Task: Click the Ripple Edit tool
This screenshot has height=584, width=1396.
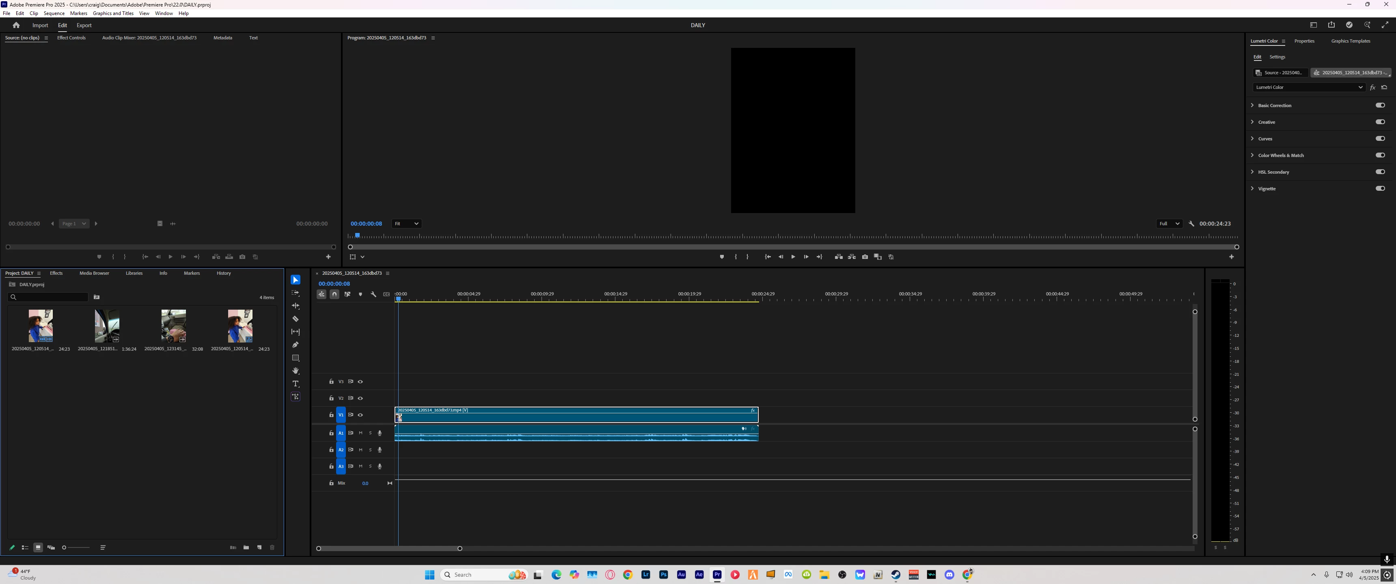Action: click(296, 306)
